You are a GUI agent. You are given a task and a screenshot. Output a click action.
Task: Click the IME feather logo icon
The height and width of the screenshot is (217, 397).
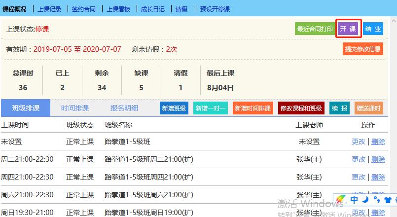[x=341, y=200]
